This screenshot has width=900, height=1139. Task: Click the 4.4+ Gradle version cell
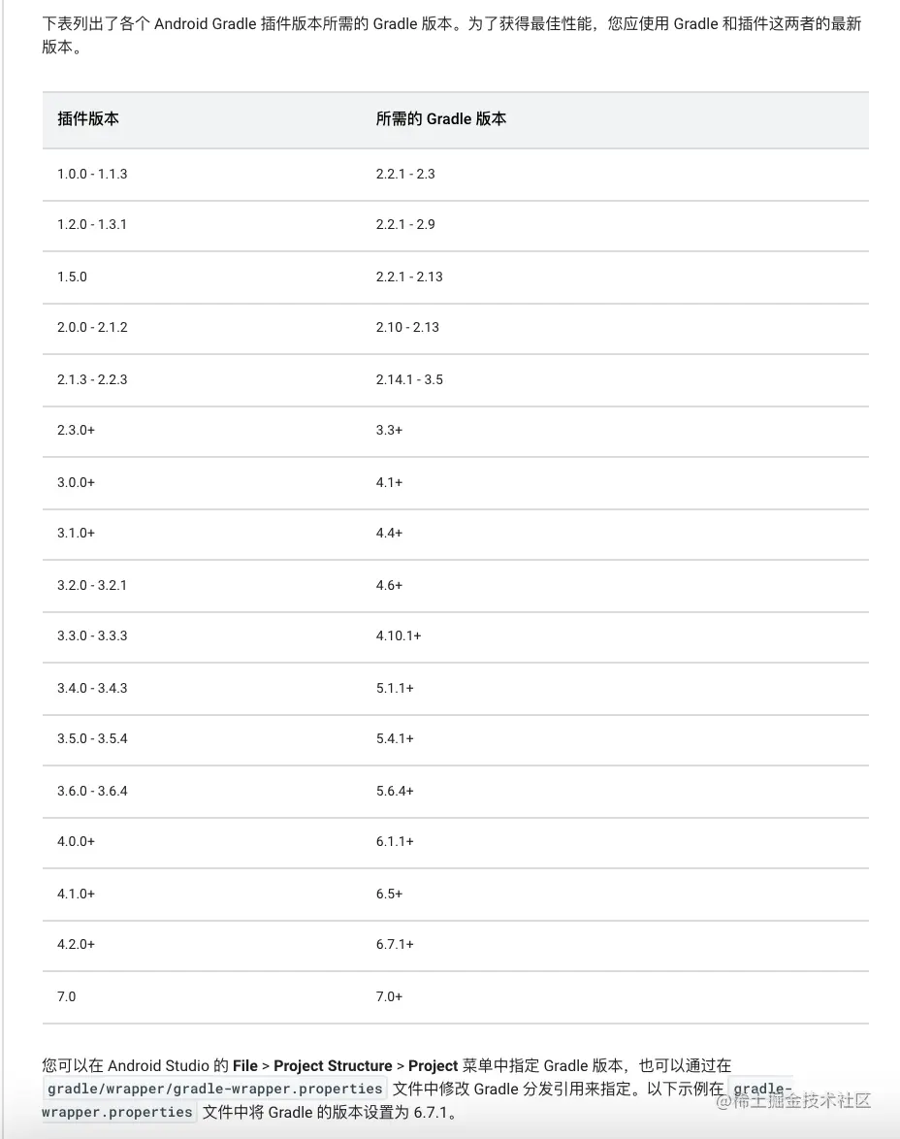point(389,533)
